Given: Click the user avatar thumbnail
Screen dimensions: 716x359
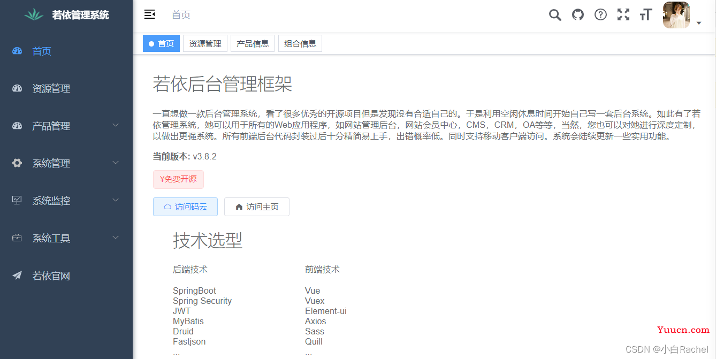Looking at the screenshot, I should (676, 15).
